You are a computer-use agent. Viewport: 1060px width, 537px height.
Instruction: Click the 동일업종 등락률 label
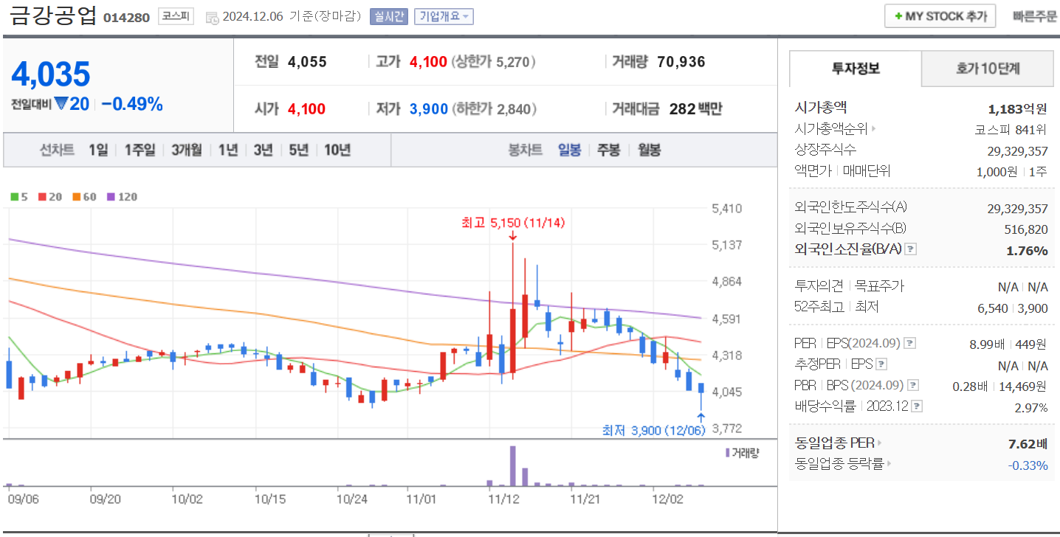[839, 464]
